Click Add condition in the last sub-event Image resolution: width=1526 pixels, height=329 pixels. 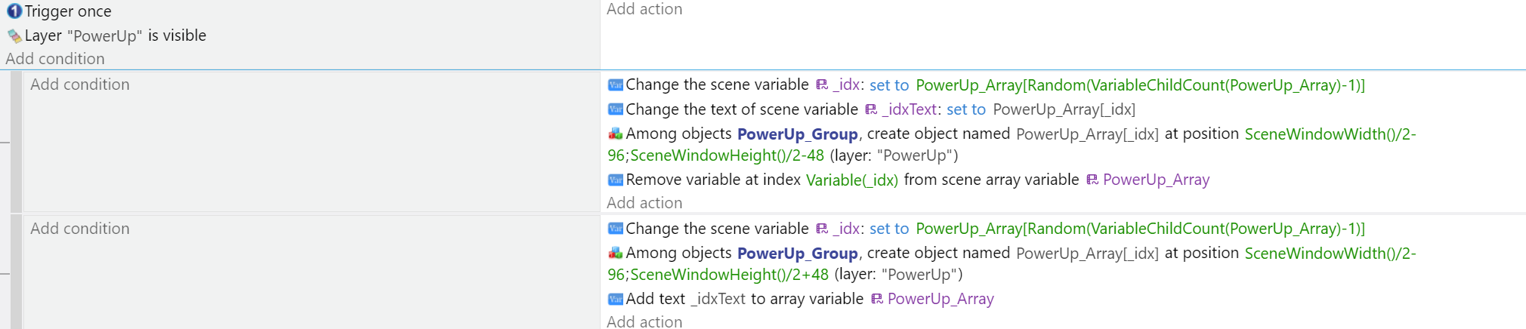point(80,229)
